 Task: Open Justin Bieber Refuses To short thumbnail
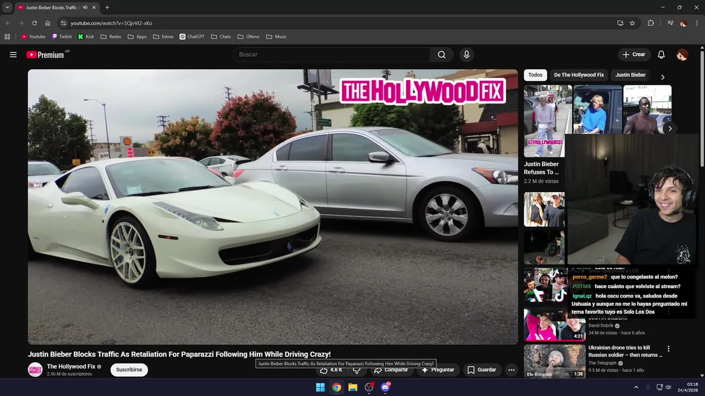(x=545, y=121)
